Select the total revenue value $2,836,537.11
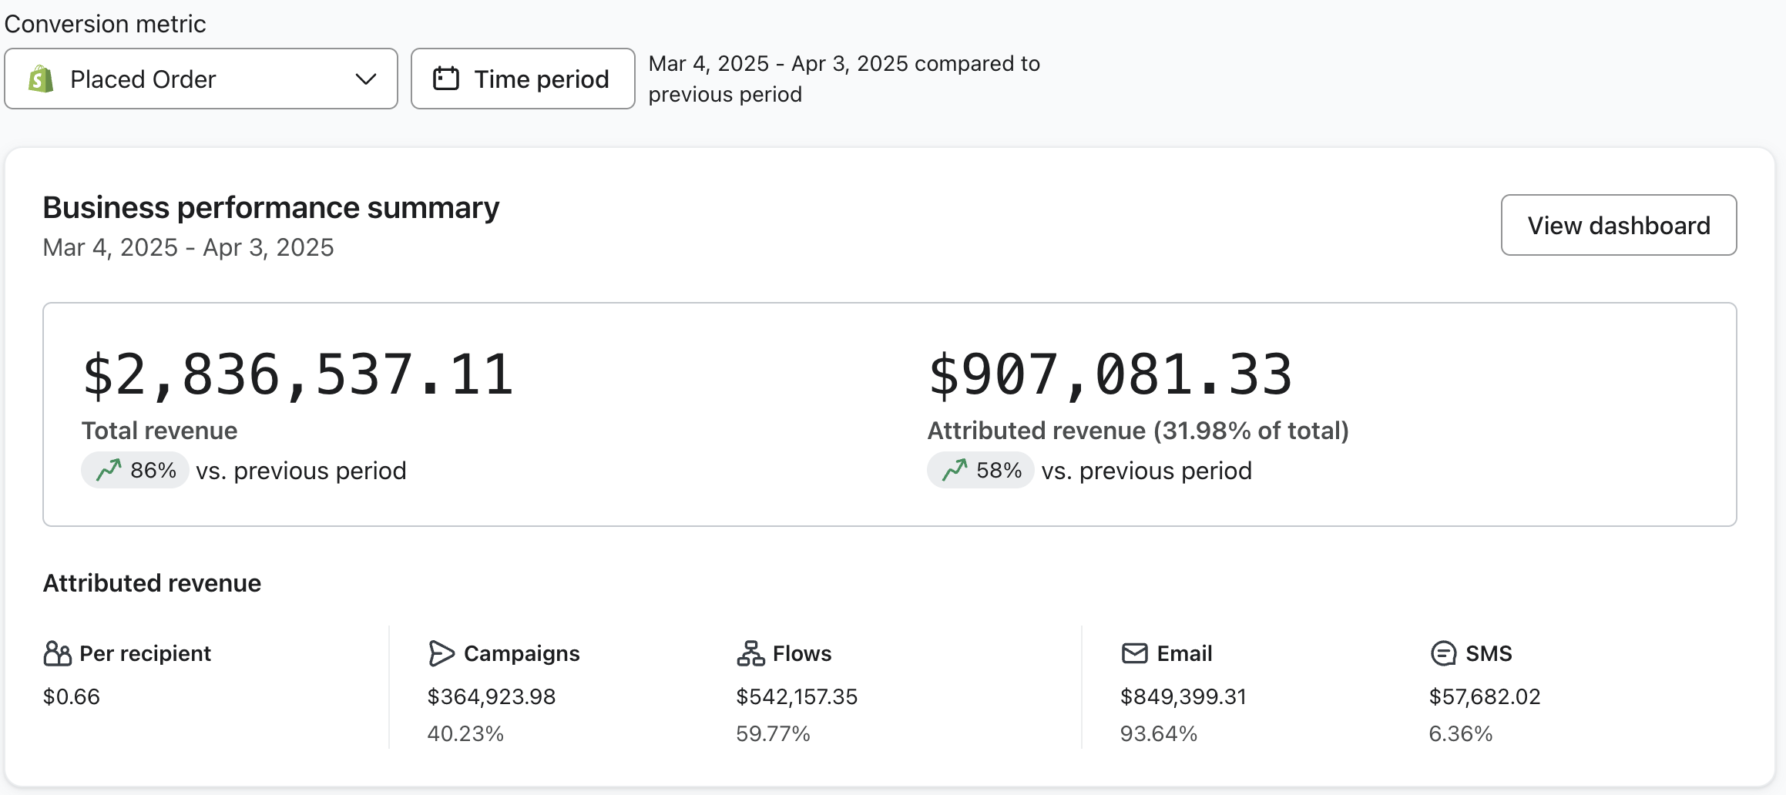 (297, 375)
